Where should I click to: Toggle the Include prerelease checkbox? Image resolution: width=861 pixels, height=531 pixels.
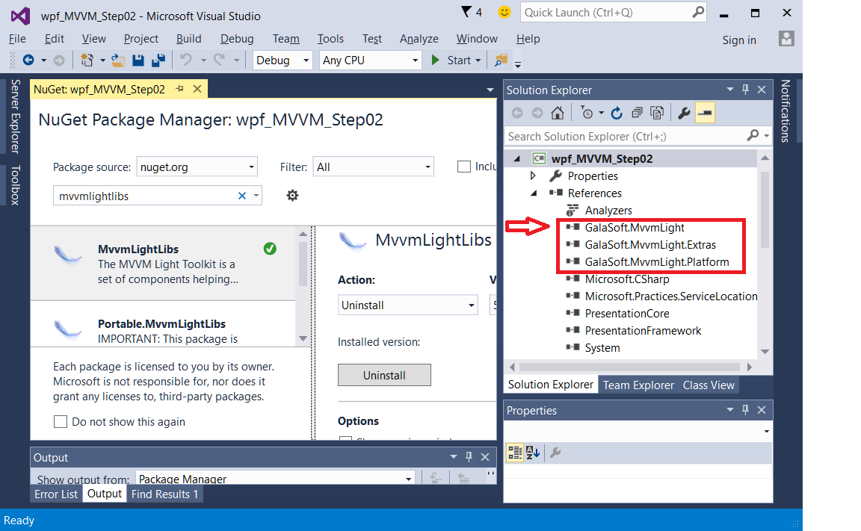pyautogui.click(x=464, y=167)
